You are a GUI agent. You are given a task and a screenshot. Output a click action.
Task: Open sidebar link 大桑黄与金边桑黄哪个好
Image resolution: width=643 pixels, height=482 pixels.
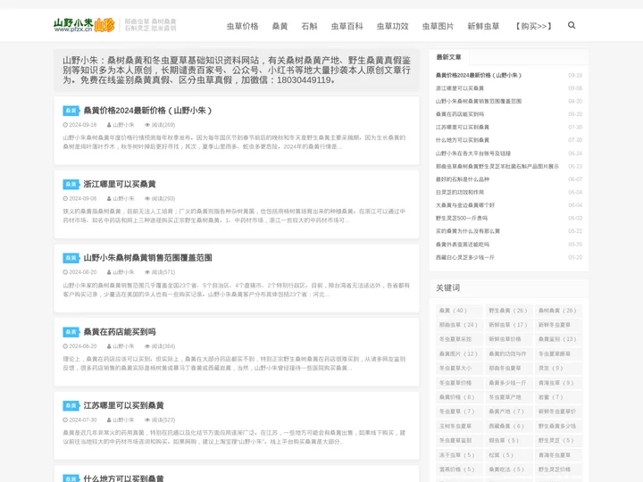tap(465, 205)
